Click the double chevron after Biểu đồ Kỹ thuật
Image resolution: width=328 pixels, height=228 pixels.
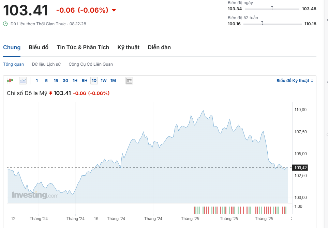click(312, 81)
